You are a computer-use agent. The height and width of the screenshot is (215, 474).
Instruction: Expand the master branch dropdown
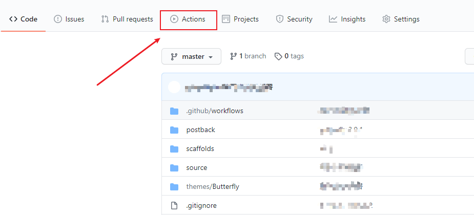pyautogui.click(x=191, y=56)
